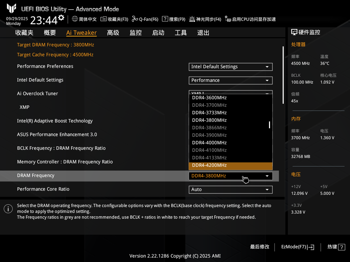
Task: Click the EzMode(F7) button
Action: coord(297,247)
